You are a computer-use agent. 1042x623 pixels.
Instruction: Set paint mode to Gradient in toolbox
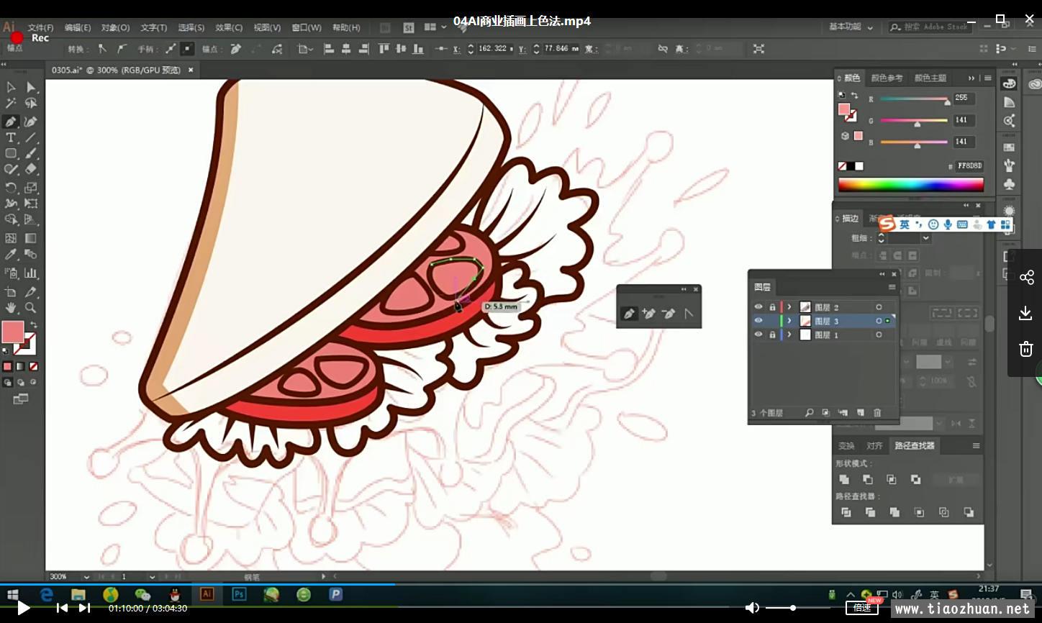point(20,366)
